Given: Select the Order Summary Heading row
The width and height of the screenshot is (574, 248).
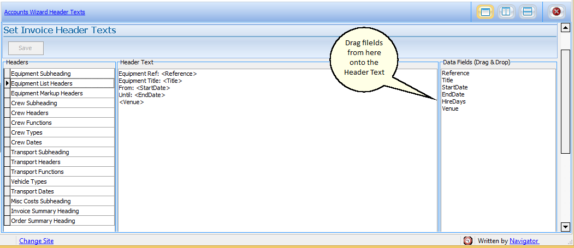Looking at the screenshot, I should pos(43,221).
